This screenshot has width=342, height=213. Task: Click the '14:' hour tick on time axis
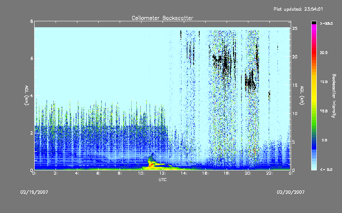pos(184,173)
